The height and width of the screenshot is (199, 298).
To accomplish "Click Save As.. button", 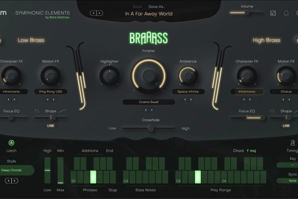I will [x=157, y=7].
